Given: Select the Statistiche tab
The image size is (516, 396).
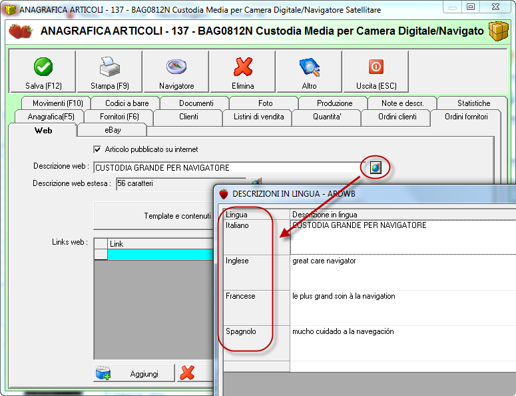Looking at the screenshot, I should tap(473, 103).
